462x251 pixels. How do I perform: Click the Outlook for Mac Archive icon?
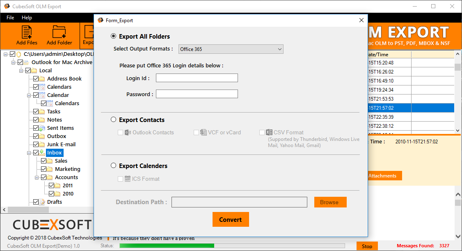26,62
